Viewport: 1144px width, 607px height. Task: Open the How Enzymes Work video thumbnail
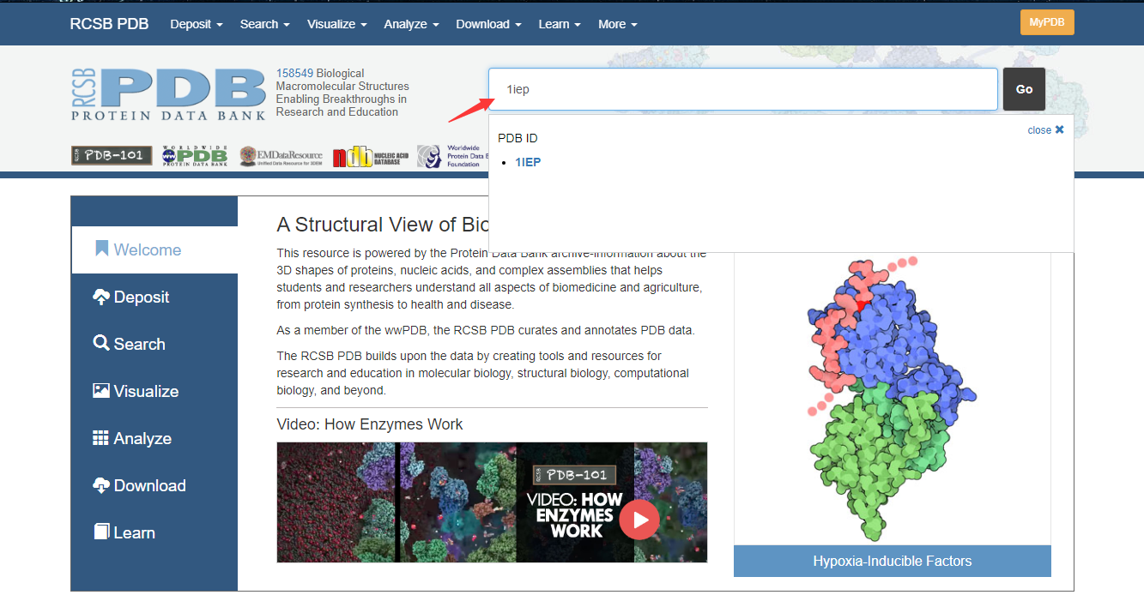[x=492, y=502]
